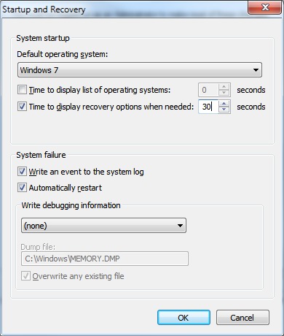Enable Time to display list of operating systems

[22, 90]
